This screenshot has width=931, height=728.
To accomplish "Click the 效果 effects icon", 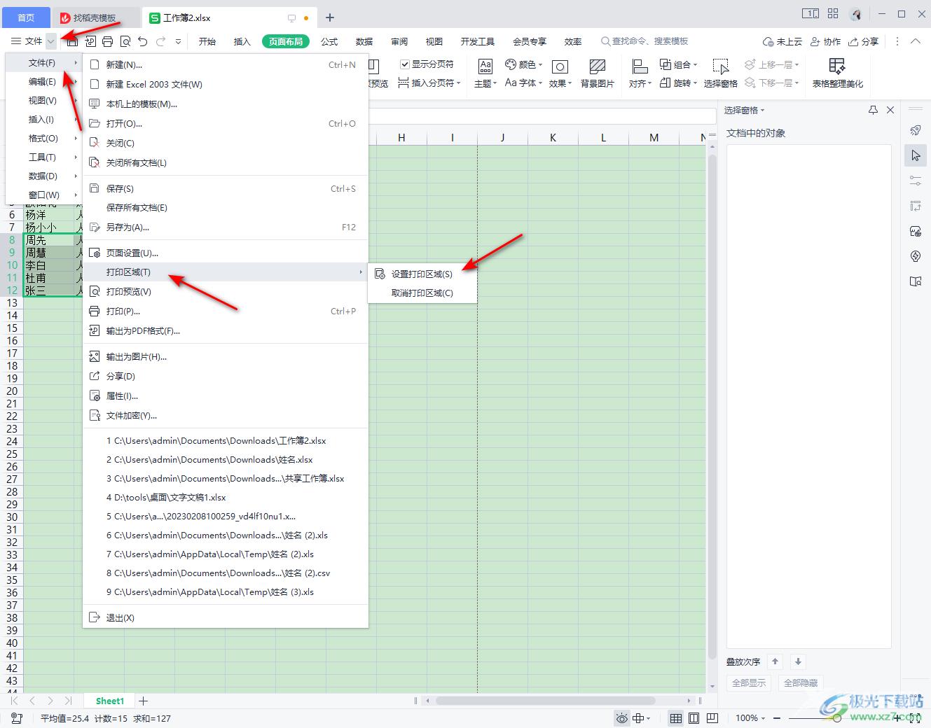I will (x=560, y=66).
